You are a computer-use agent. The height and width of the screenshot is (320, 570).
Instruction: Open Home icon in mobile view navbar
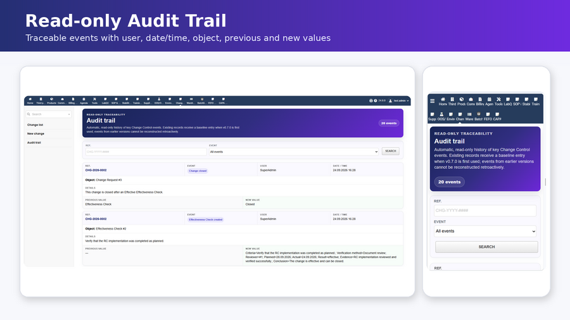(443, 101)
